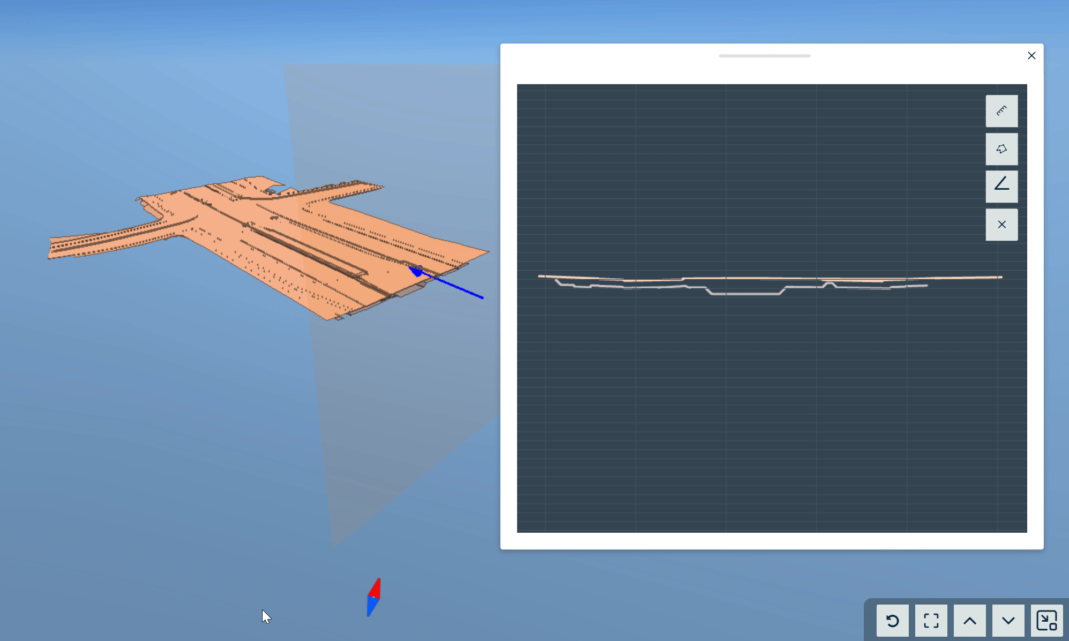Click the blue section direction arrow line
This screenshot has width=1069, height=641.
click(460, 288)
